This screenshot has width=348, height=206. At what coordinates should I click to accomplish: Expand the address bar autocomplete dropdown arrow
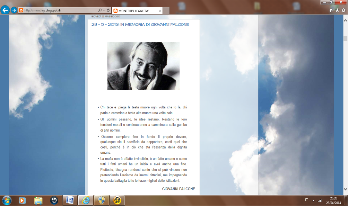(x=104, y=10)
